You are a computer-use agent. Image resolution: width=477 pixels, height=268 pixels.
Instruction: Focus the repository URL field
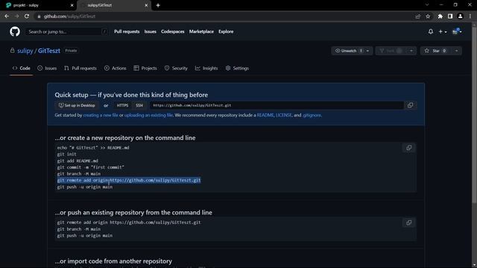(277, 106)
